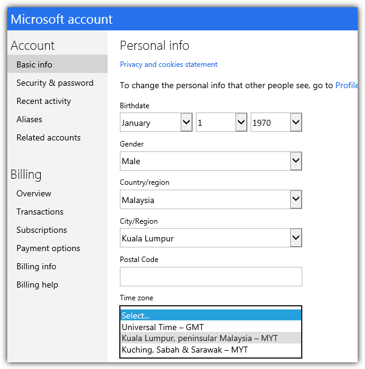Click the Personal info heading
Screen dimensions: 365x369
pyautogui.click(x=155, y=46)
